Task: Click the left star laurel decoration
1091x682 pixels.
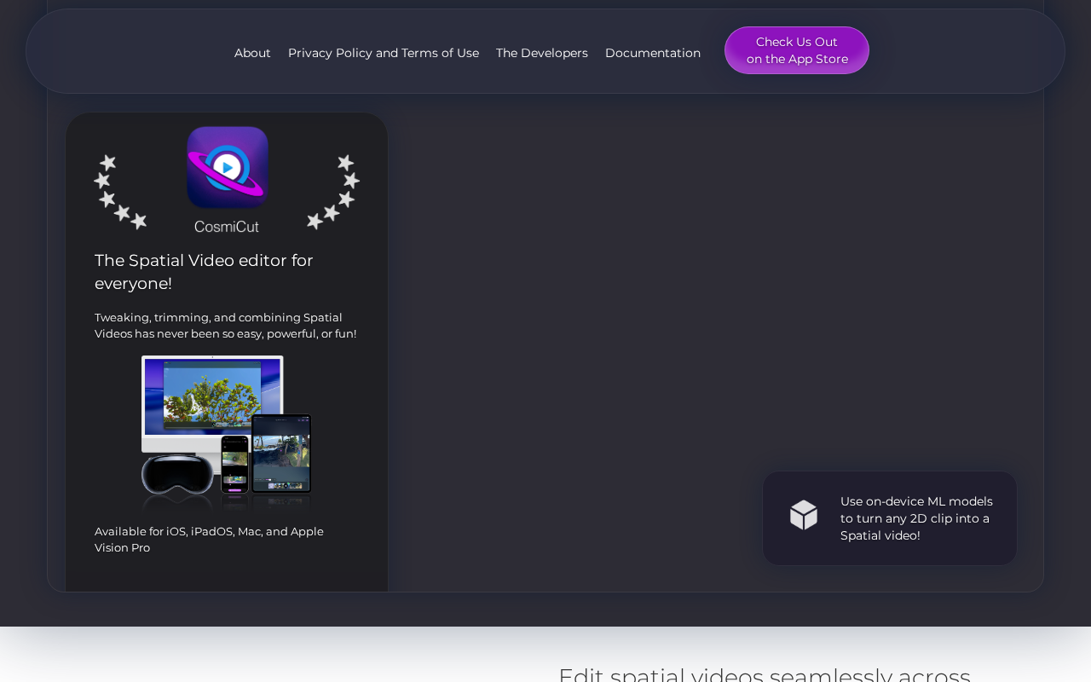Action: coord(120,192)
